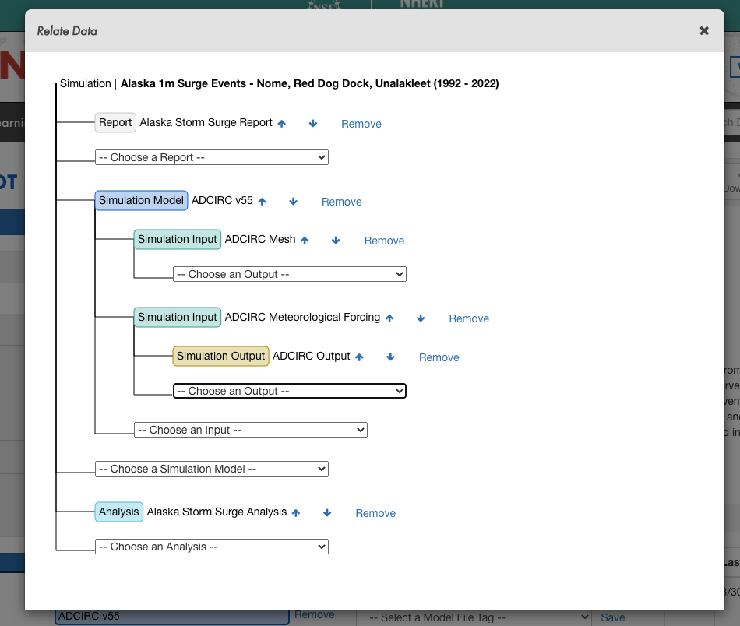Open the Choose a Report dropdown
Screen dimensions: 740x626
pos(211,157)
